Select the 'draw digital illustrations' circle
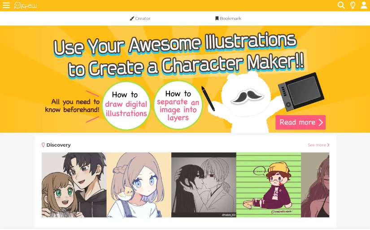370x230 pixels. [126, 105]
